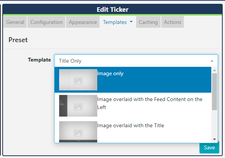Image resolution: width=225 pixels, height=158 pixels.
Task: Open the Actions tab
Action: (x=173, y=22)
